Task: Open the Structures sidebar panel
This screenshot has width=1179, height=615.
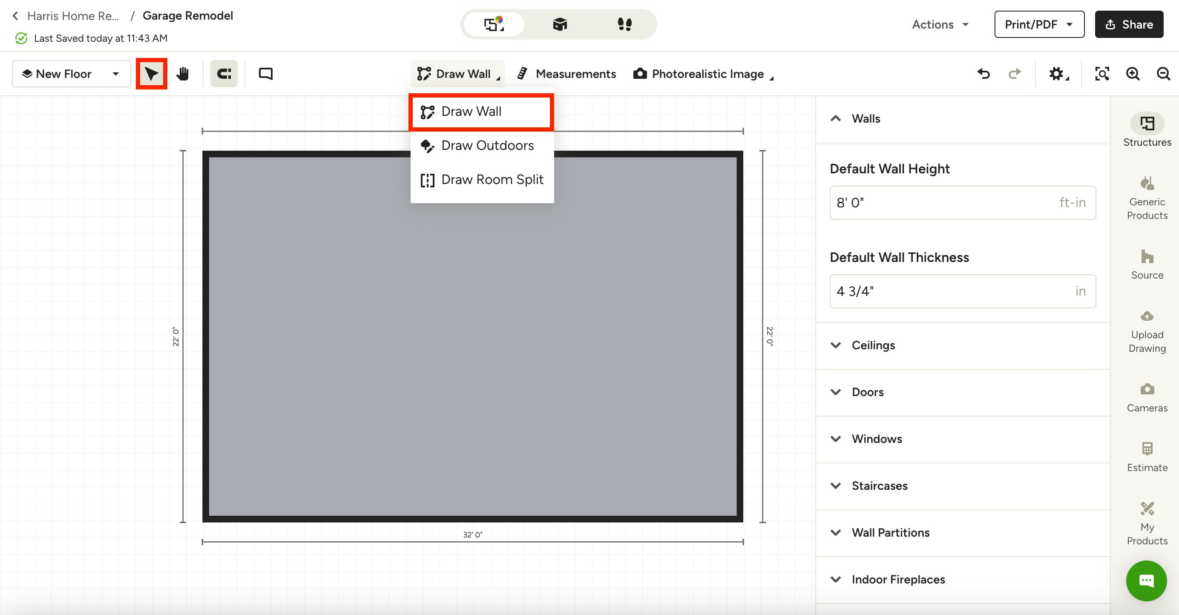Action: (x=1147, y=130)
